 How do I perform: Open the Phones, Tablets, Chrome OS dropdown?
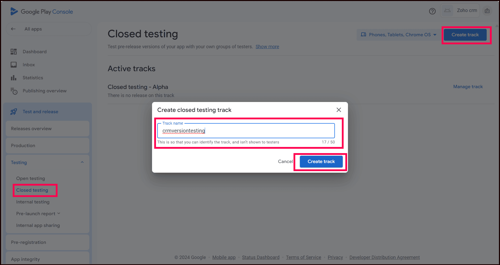click(399, 35)
